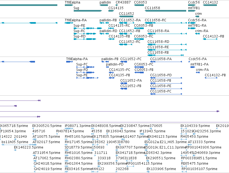Screen dimensions: 229x173
Task: Select protein pallidin-PD
Action: pyautogui.click(x=115, y=64)
